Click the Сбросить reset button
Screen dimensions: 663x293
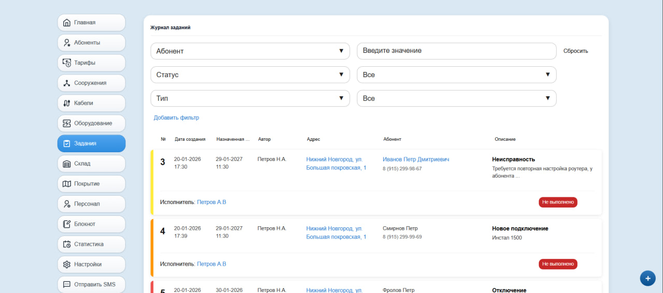[576, 51]
